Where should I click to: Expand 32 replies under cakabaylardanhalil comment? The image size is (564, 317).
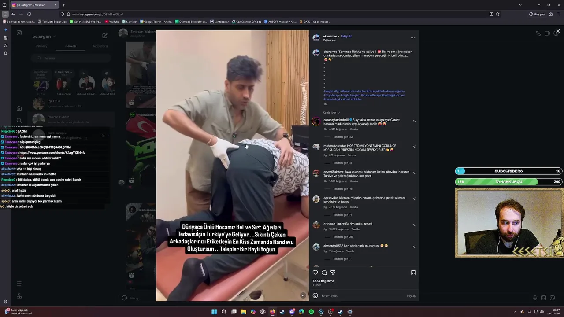[343, 137]
